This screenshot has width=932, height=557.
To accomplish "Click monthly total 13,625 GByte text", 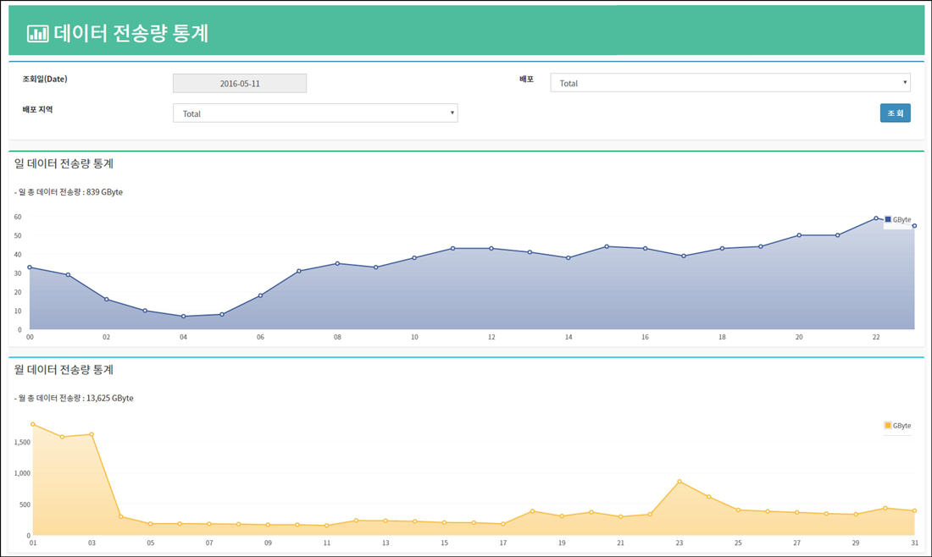I will click(74, 398).
